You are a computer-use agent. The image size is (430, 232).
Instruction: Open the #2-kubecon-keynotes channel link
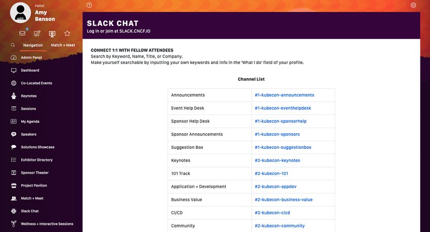[x=277, y=160]
